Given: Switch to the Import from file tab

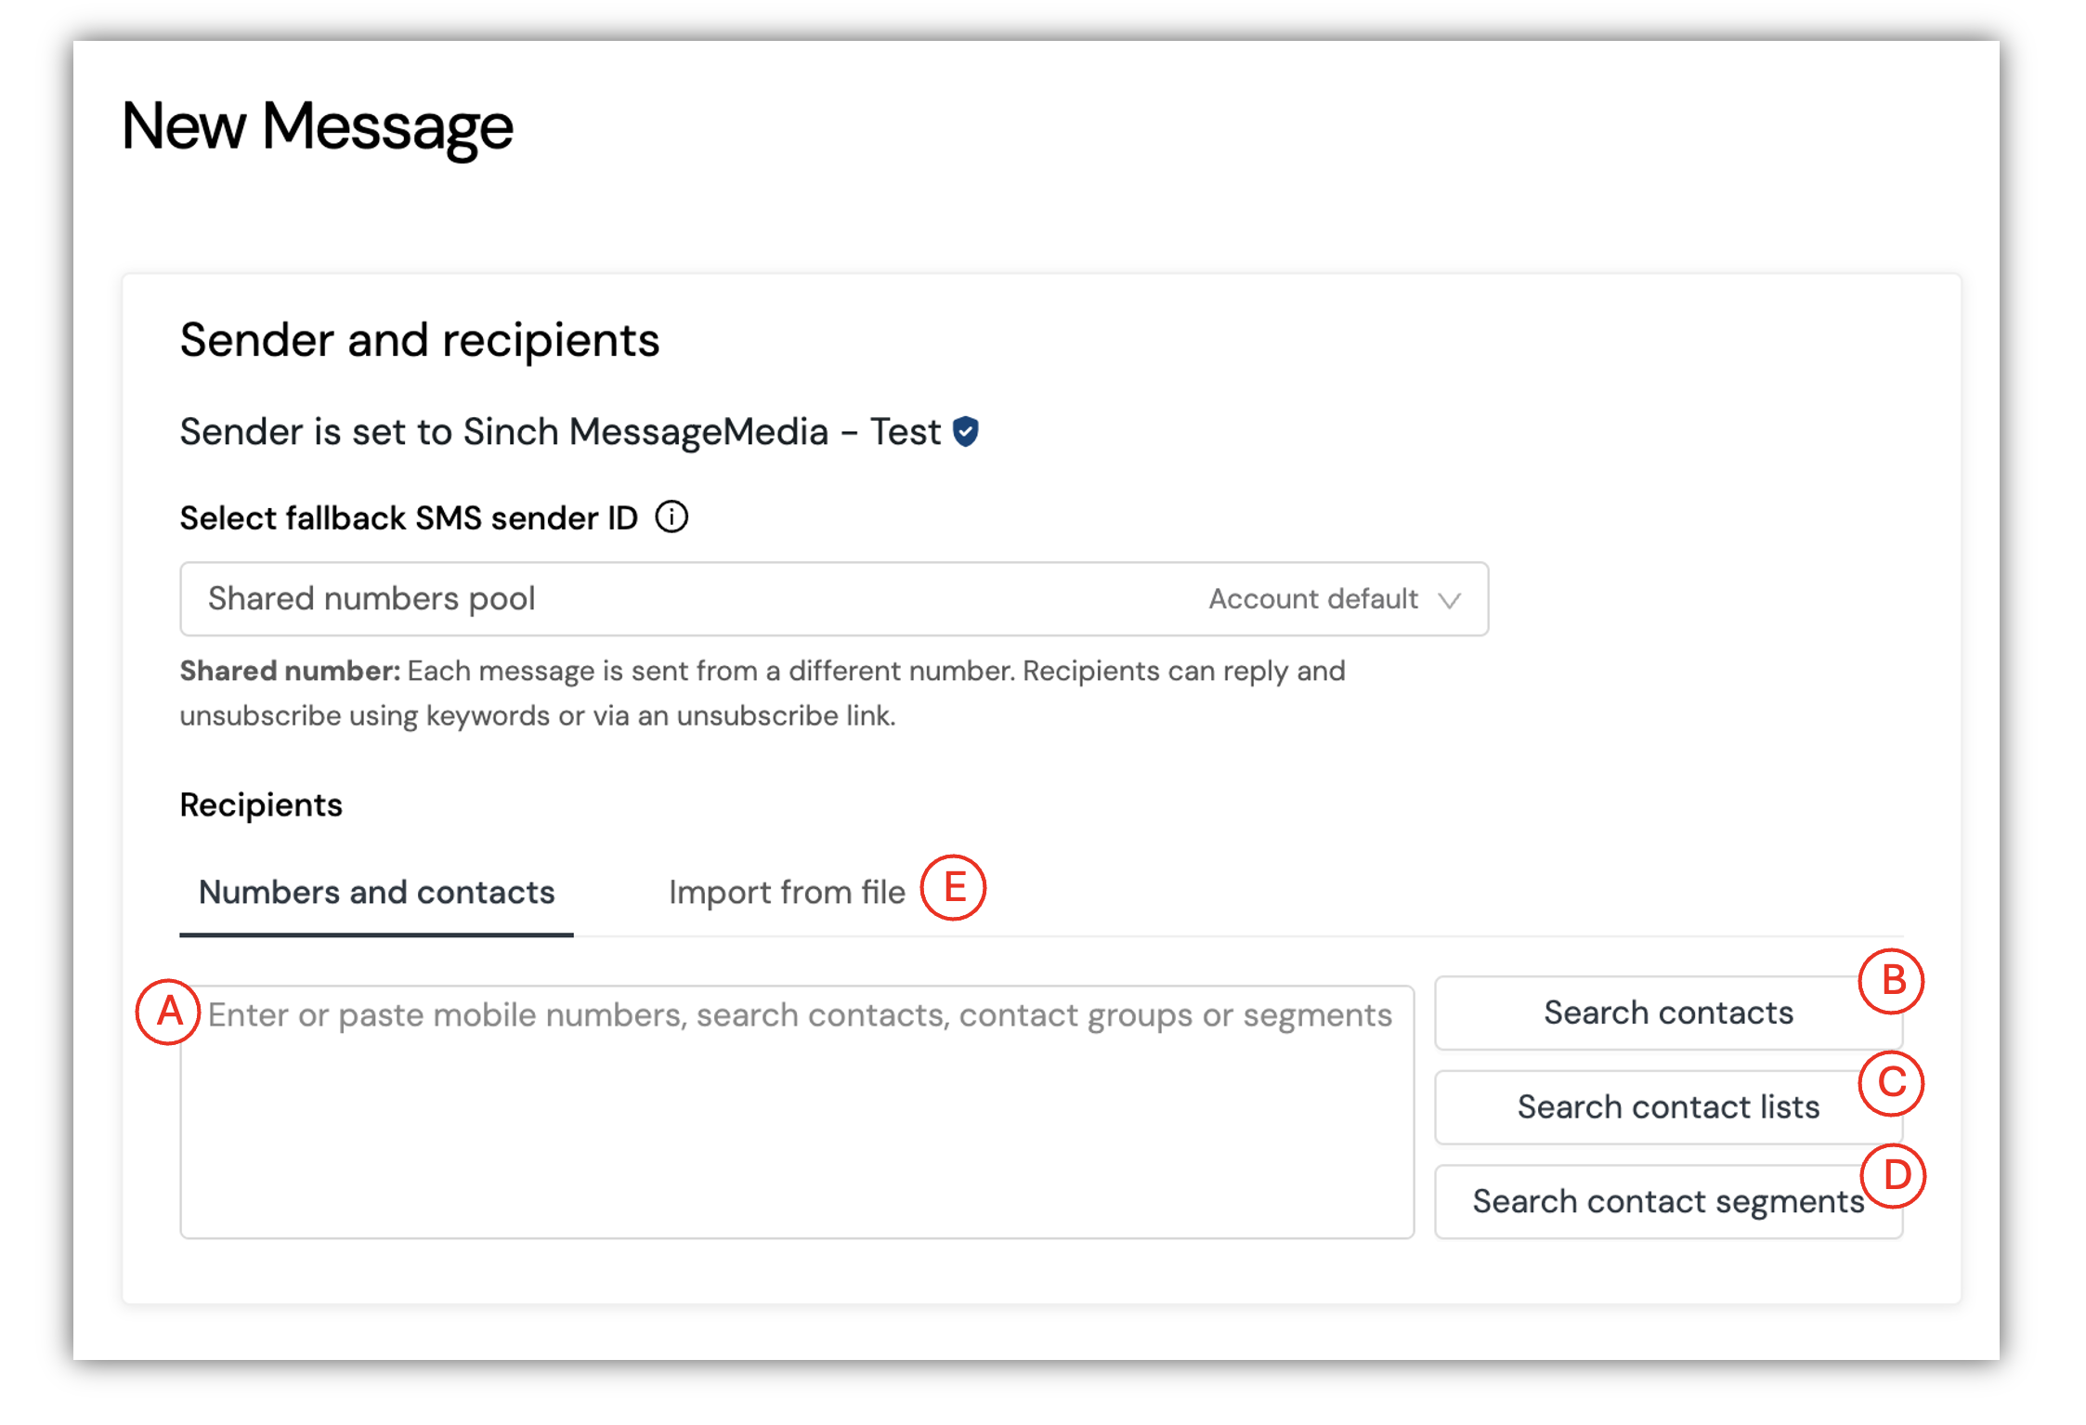Looking at the screenshot, I should (787, 893).
